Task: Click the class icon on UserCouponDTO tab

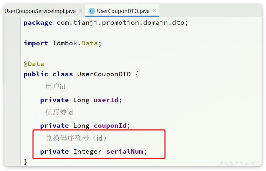Action: pos(92,11)
